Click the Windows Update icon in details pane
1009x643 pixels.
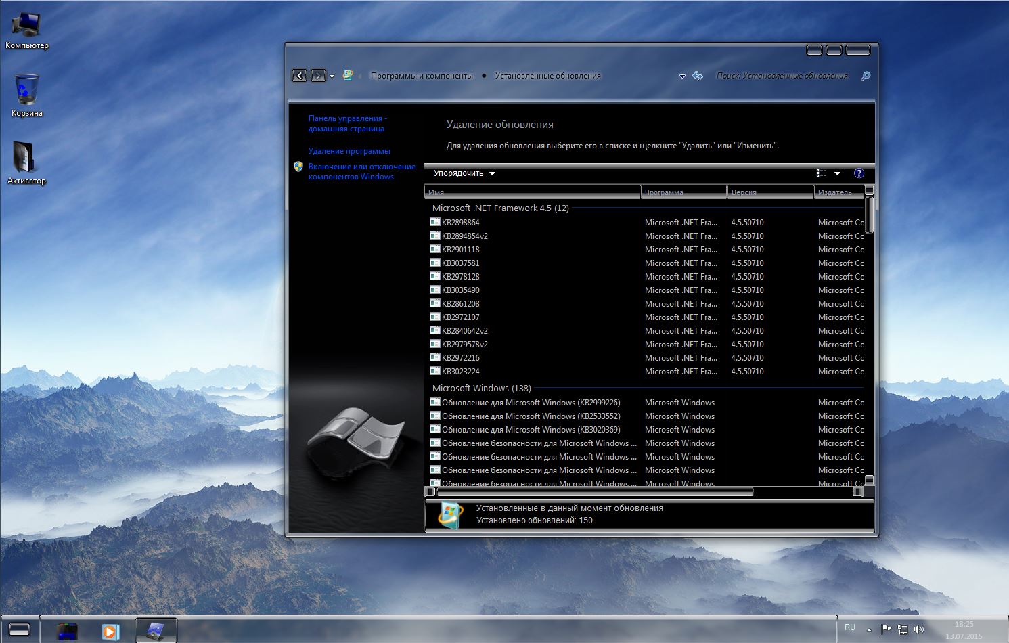[451, 514]
